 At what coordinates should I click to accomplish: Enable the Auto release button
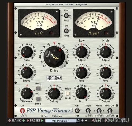(38, 88)
